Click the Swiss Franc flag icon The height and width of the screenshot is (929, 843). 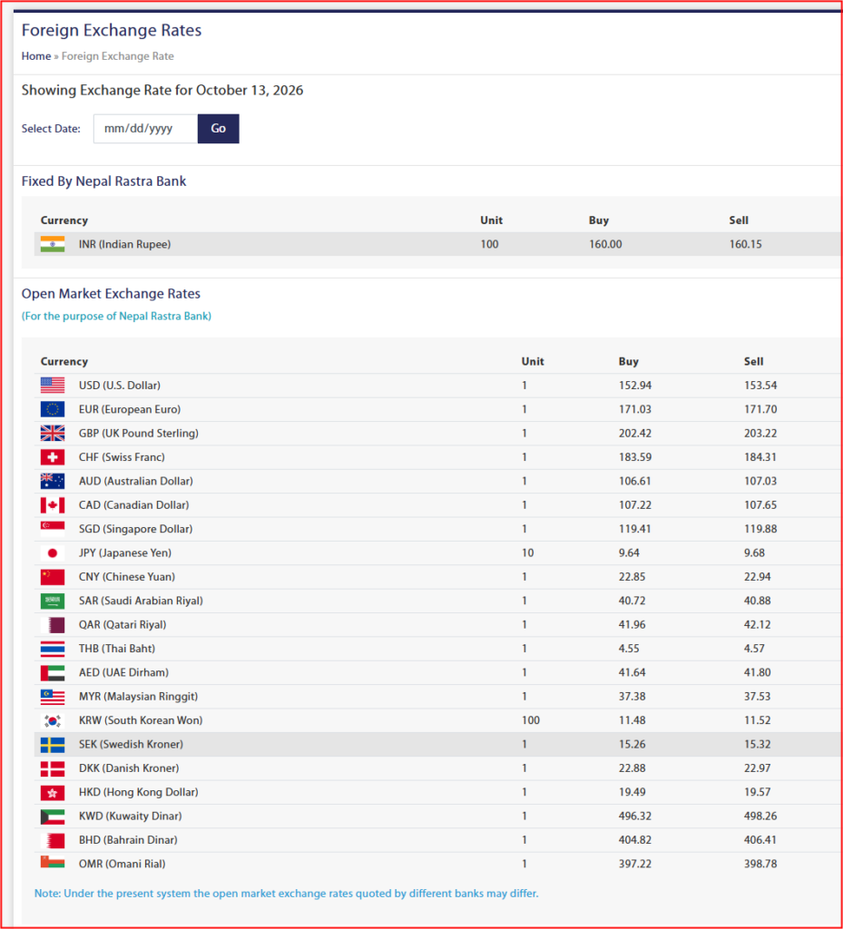pos(52,457)
